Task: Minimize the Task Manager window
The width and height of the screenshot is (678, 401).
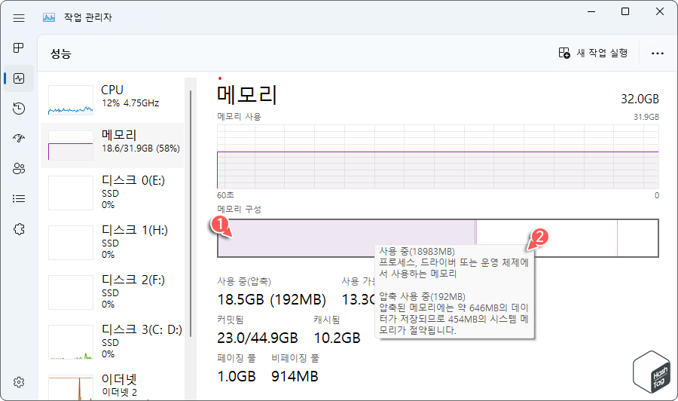Action: point(591,11)
